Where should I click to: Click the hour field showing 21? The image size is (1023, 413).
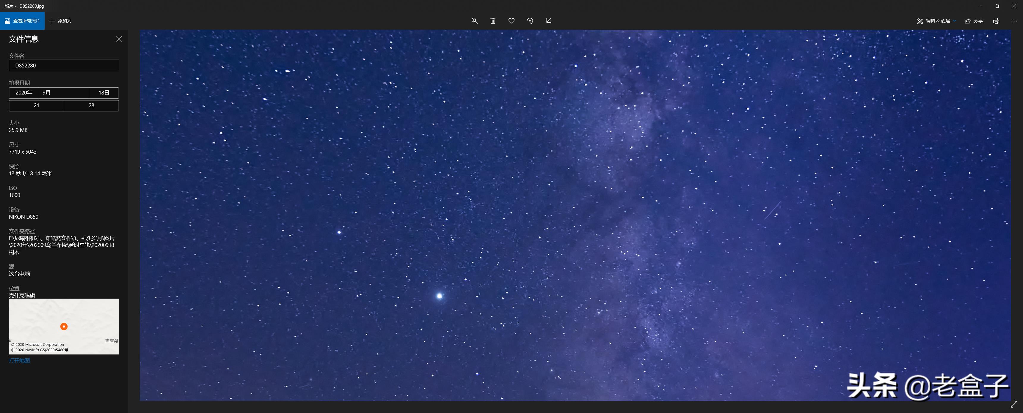pyautogui.click(x=37, y=105)
